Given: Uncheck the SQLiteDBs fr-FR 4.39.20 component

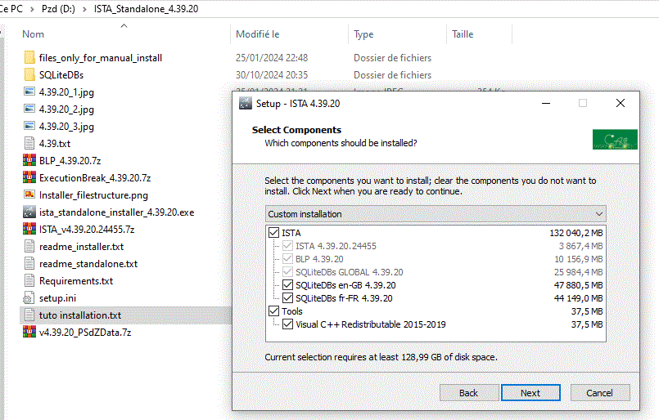Looking at the screenshot, I should (x=287, y=298).
